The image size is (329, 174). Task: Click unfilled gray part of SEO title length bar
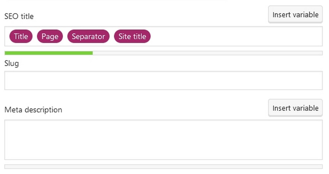tap(207, 53)
